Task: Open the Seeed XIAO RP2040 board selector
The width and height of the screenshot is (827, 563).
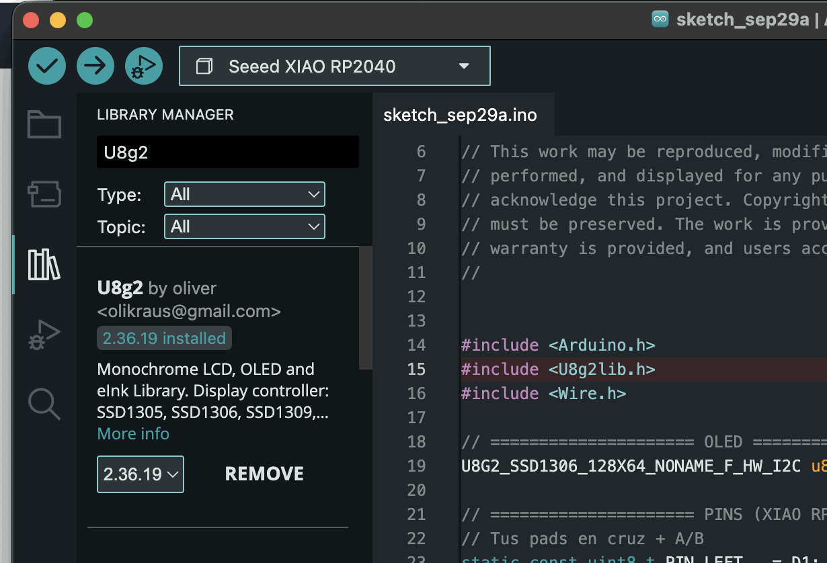Action: pyautogui.click(x=335, y=66)
